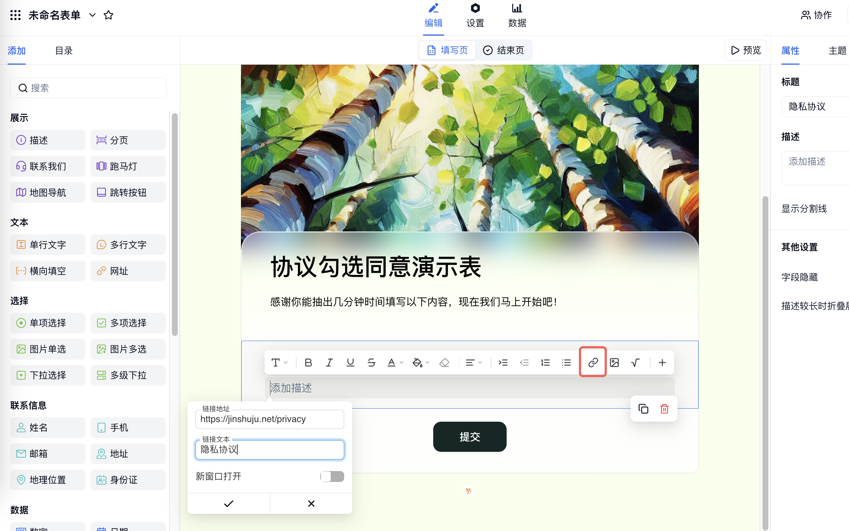Click the 协作 button
The image size is (849, 531).
(x=816, y=15)
